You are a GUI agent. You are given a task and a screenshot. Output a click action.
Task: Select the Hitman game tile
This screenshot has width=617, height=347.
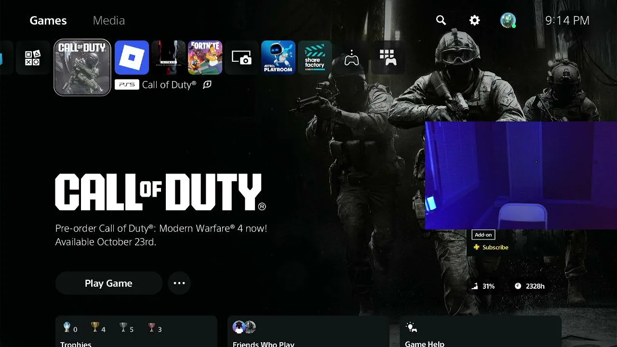168,58
